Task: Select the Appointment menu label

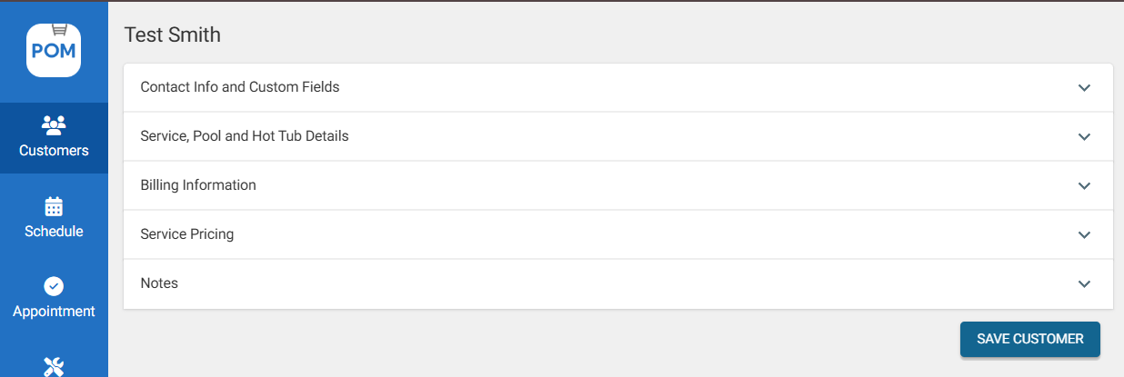Action: (x=54, y=312)
